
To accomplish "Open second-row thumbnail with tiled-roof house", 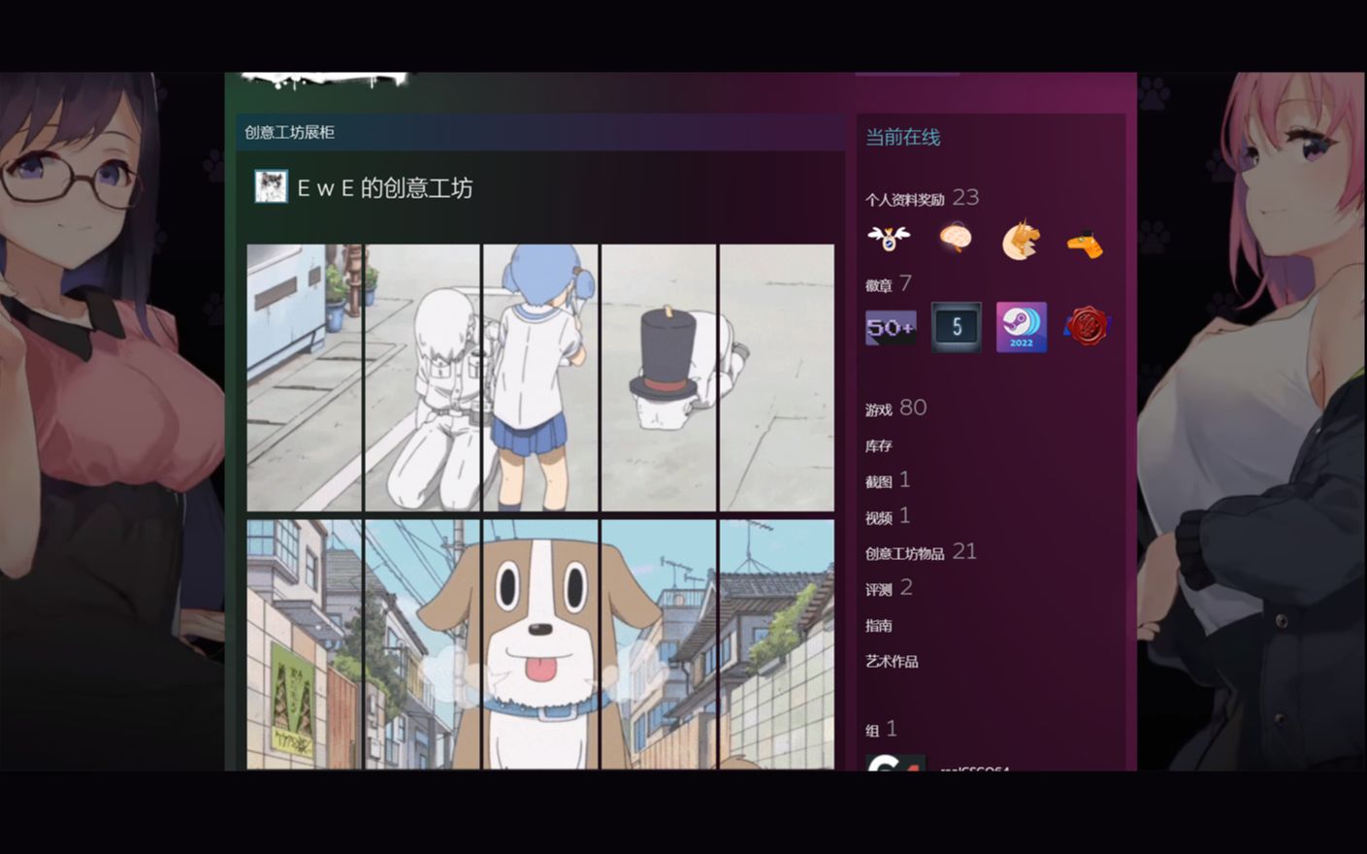I will pyautogui.click(x=777, y=644).
